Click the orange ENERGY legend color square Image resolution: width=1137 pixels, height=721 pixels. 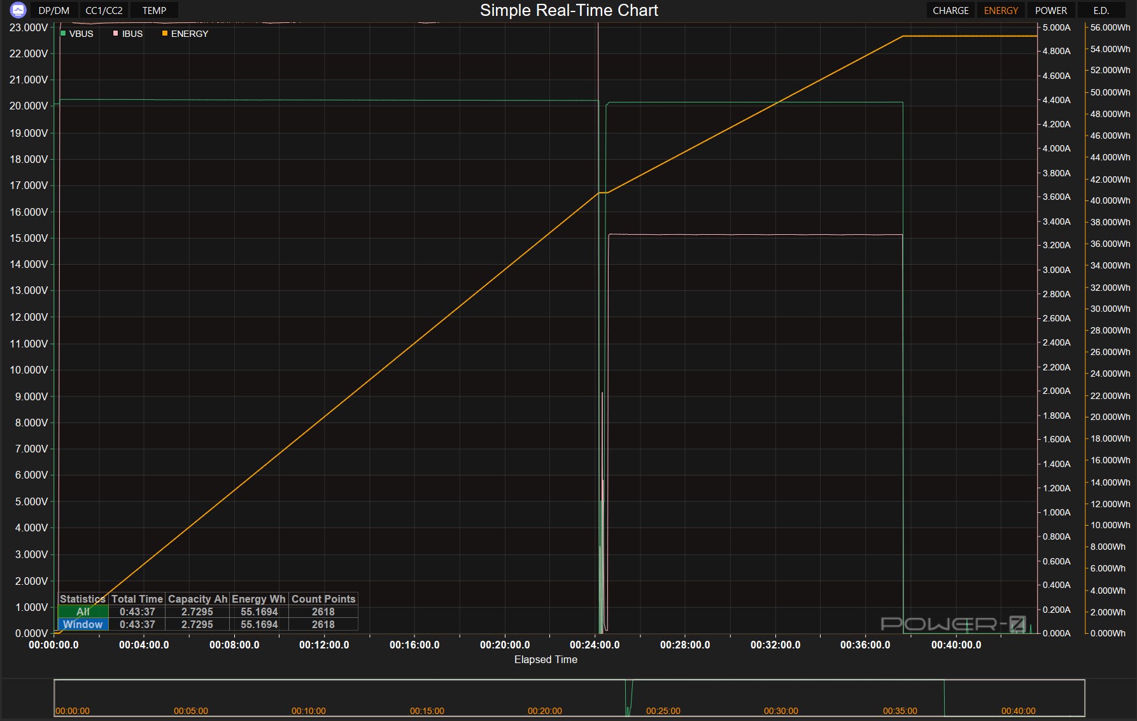[165, 34]
